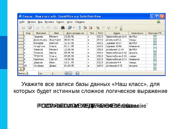This screenshot has height=129, width=173.
Task: Check Наличие ПК for Ольга плавание row
Action: 155,46
